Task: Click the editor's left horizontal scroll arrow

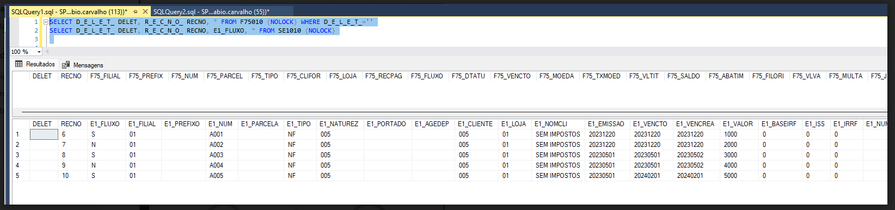Action: point(47,52)
